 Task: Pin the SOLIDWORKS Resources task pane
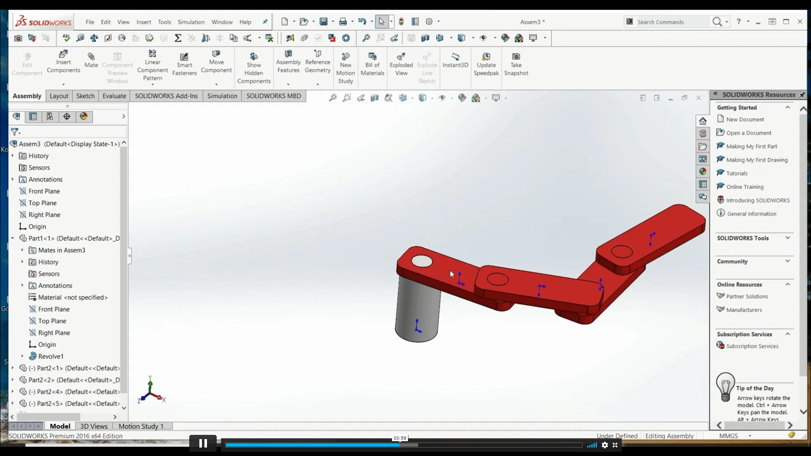pos(802,95)
